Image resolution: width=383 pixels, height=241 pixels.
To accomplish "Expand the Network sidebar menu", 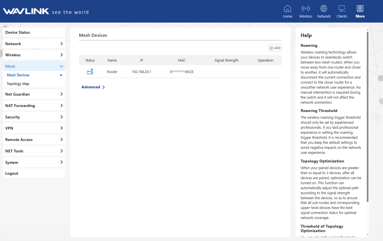I will pos(34,44).
